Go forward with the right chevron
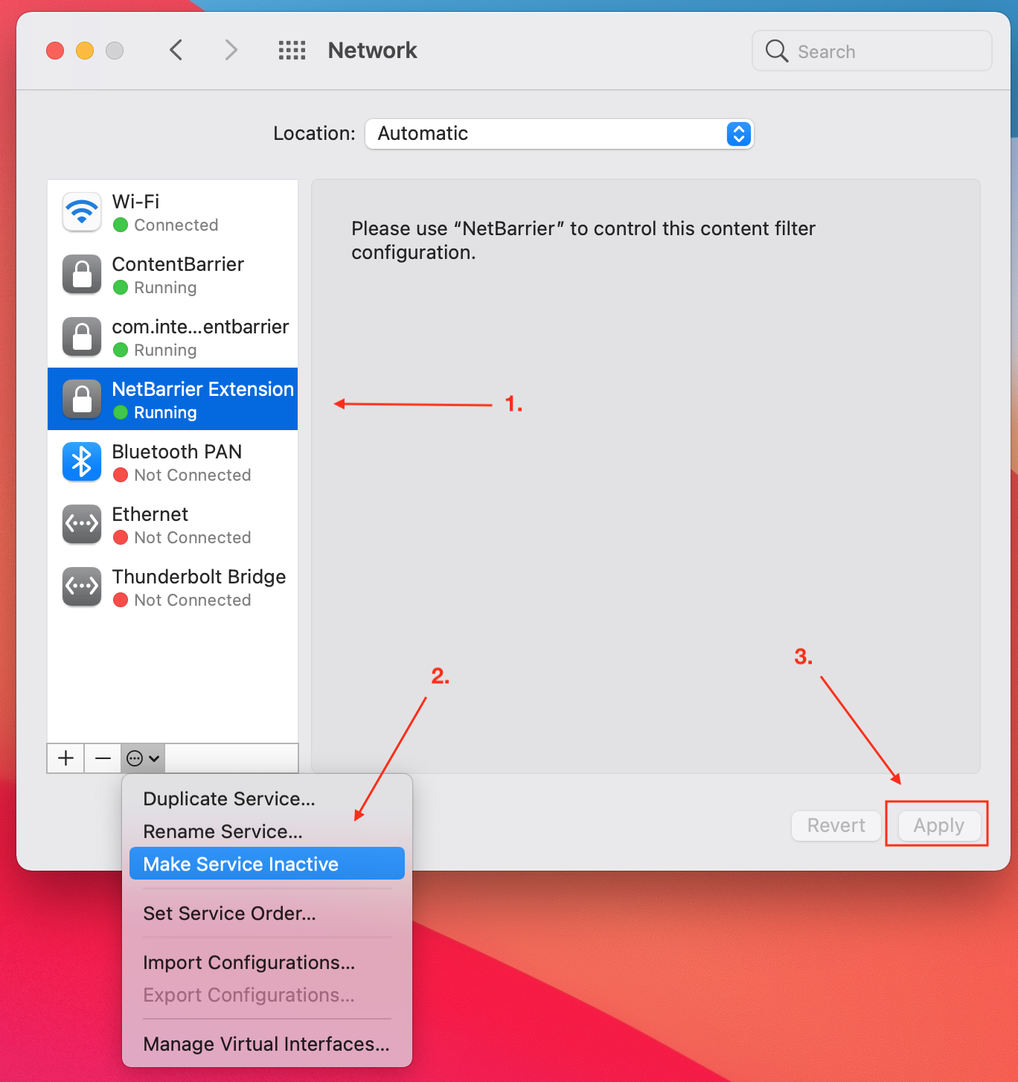 click(231, 51)
